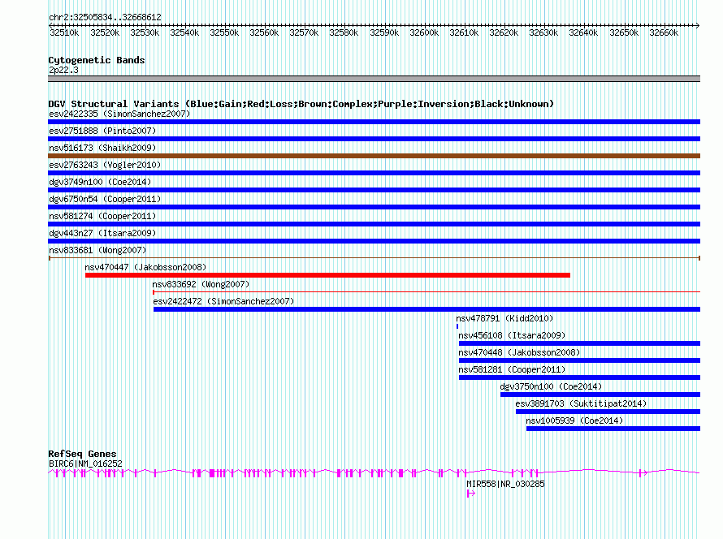Click the thin red nsv833692 (Wong2007) line
This screenshot has height=539, width=723.
click(x=426, y=292)
